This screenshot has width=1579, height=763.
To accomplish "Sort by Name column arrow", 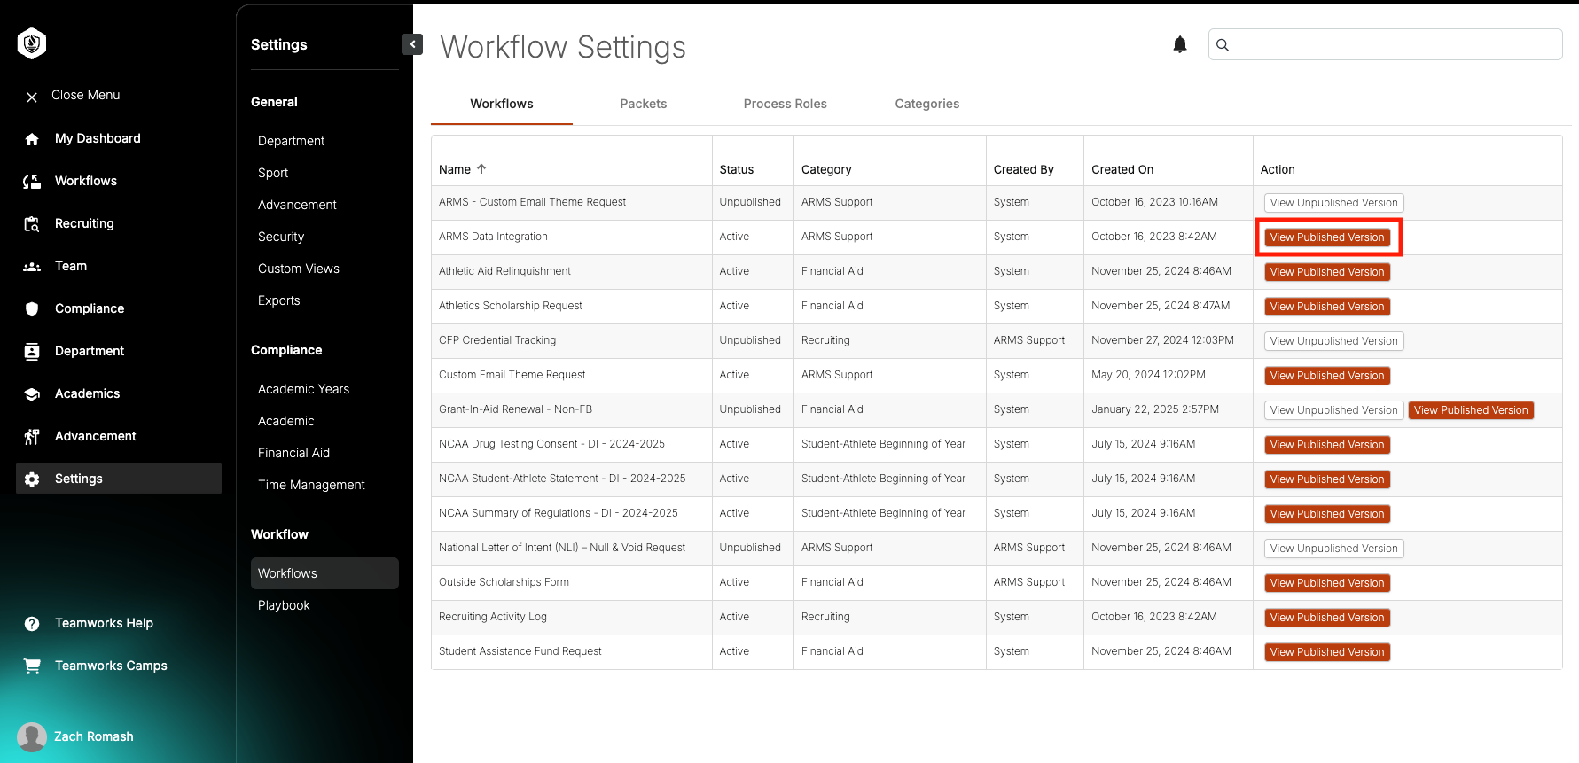I will tap(481, 169).
